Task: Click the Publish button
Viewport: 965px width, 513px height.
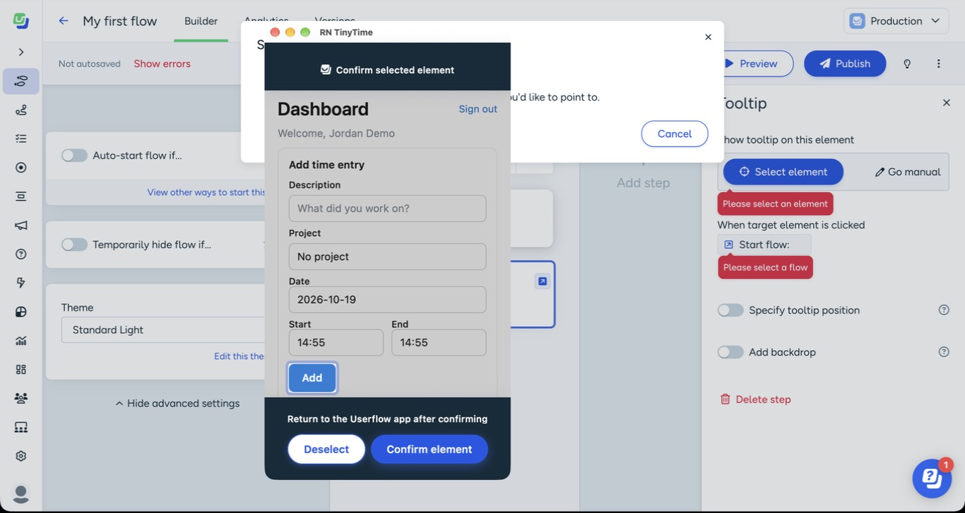Action: (845, 63)
